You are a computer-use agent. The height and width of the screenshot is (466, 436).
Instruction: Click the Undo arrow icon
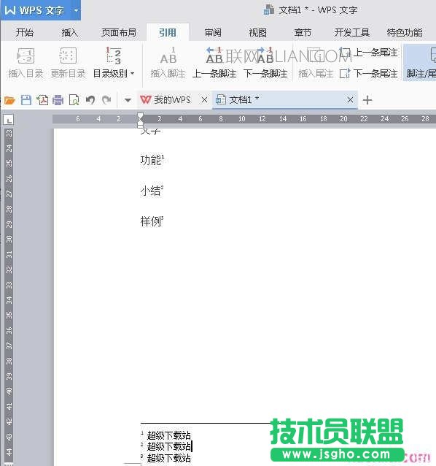tap(90, 100)
